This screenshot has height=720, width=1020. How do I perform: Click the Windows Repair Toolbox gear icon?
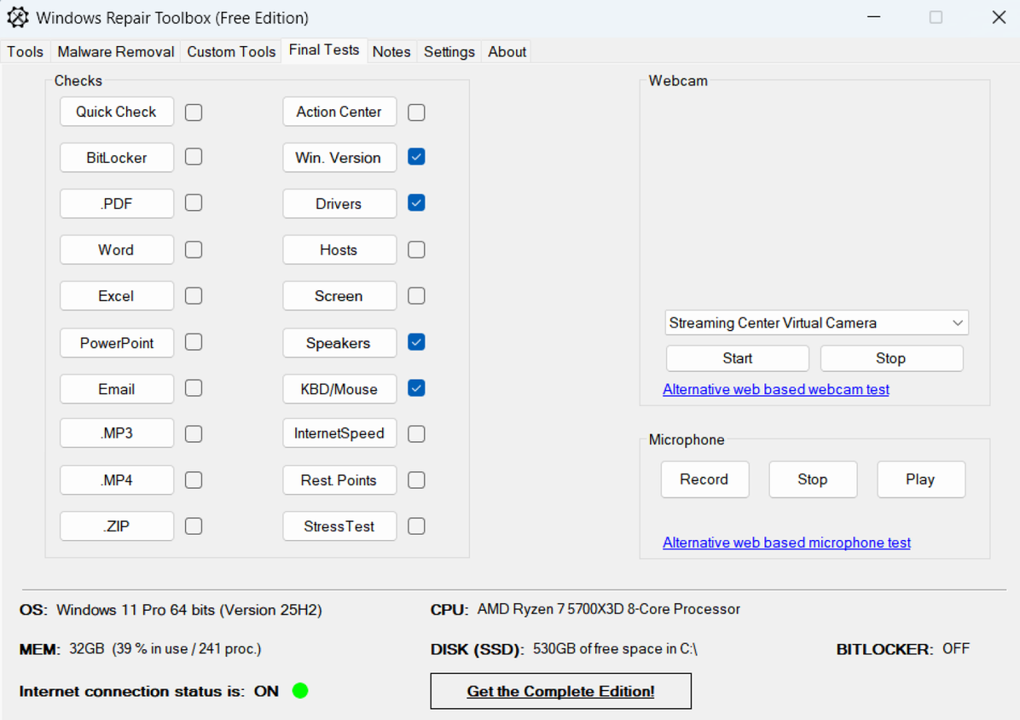tap(18, 18)
